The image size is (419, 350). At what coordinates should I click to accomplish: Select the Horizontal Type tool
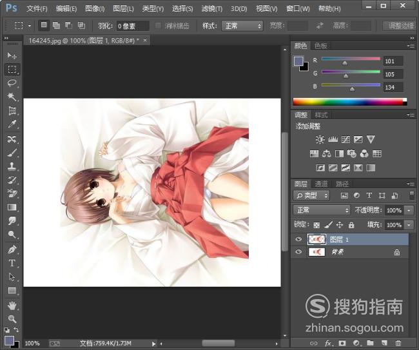12,263
